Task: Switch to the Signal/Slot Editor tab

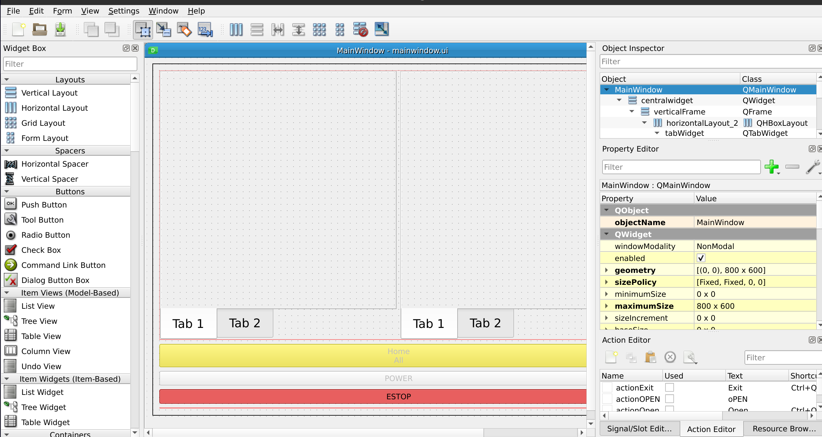Action: coord(639,429)
